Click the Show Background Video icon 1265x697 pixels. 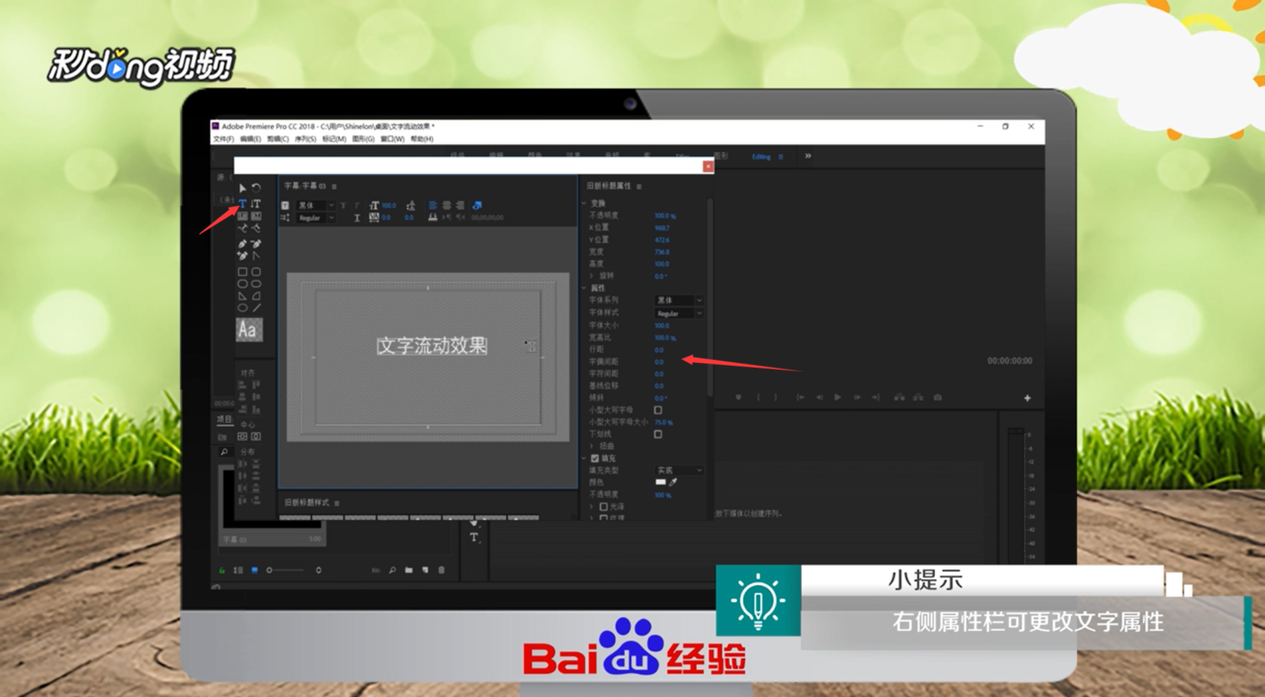point(476,205)
